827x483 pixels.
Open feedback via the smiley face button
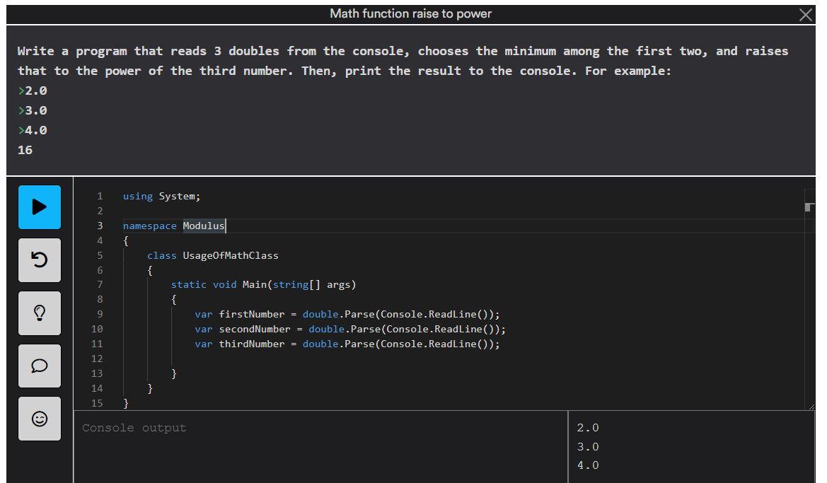coord(40,419)
